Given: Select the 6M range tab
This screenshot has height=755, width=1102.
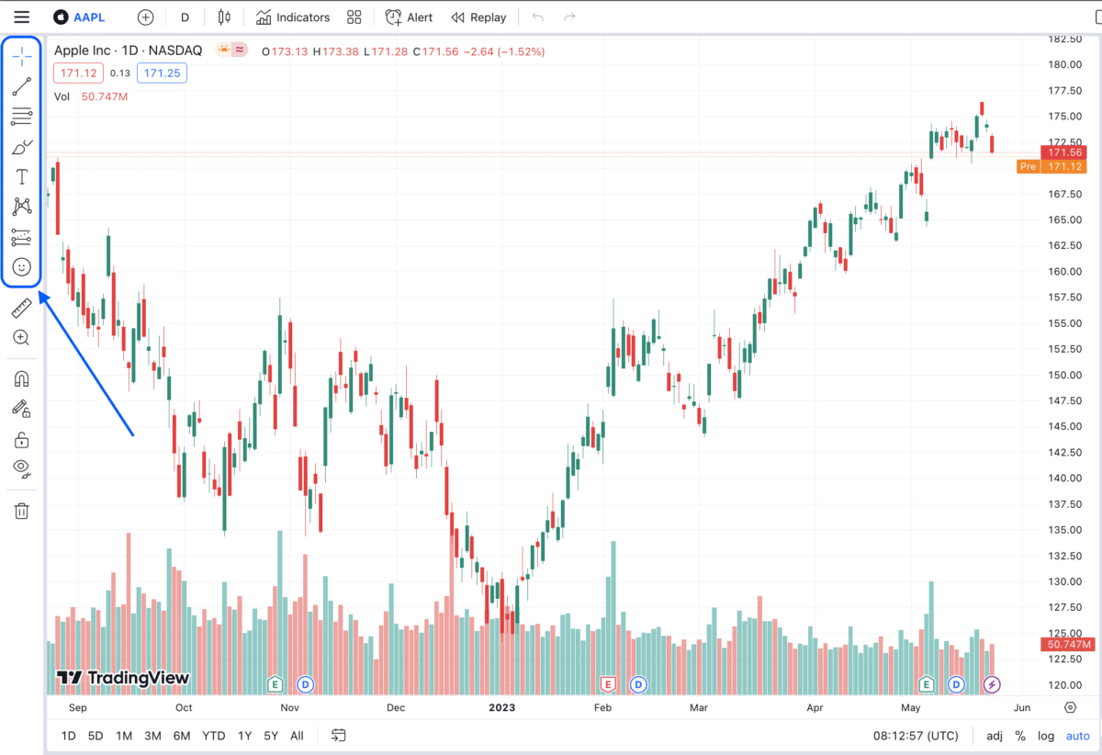Looking at the screenshot, I should coord(182,736).
